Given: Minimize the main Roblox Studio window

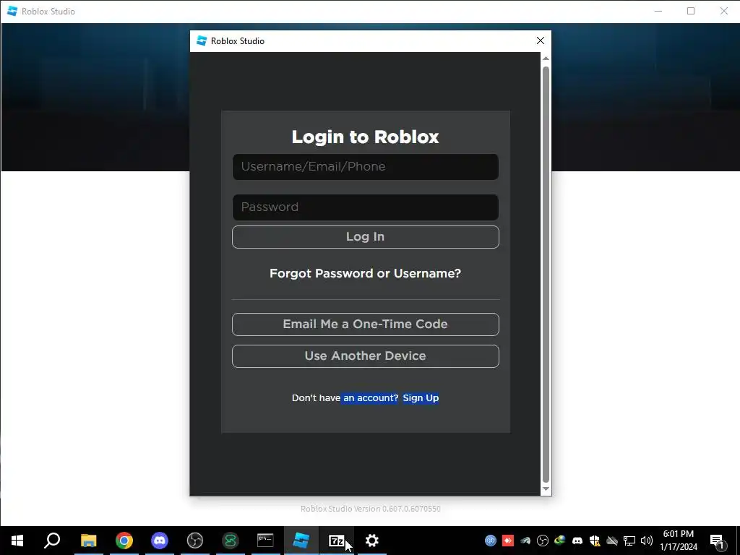Looking at the screenshot, I should coord(658,11).
